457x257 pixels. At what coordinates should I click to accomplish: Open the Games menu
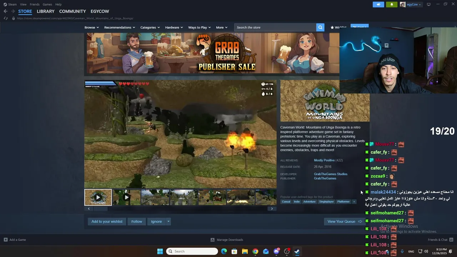click(47, 4)
